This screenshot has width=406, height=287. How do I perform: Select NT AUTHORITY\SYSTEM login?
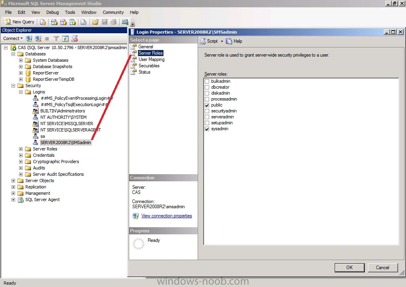(x=63, y=117)
